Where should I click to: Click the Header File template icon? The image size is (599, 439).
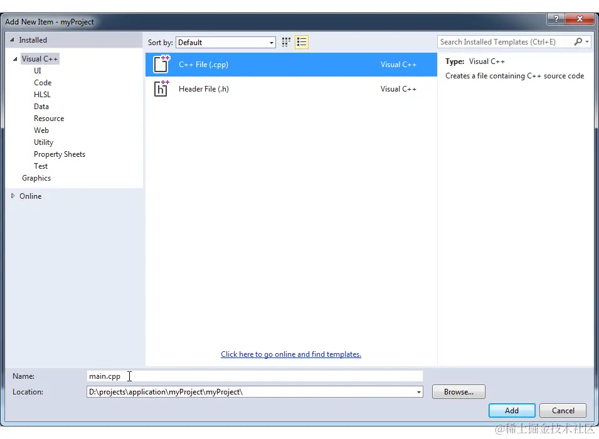[x=161, y=88]
